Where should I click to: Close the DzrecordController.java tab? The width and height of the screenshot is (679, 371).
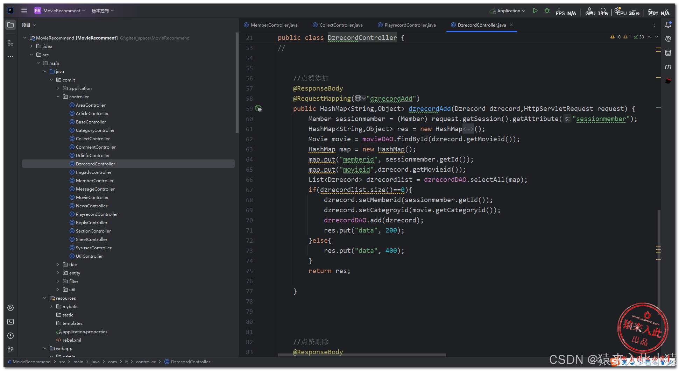[511, 25]
